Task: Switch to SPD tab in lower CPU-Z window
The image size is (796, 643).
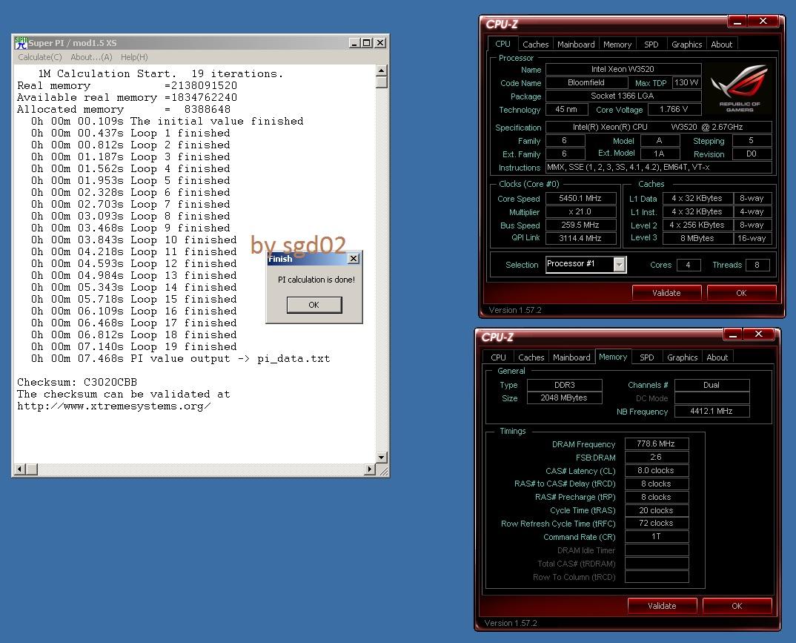Action: click(647, 357)
